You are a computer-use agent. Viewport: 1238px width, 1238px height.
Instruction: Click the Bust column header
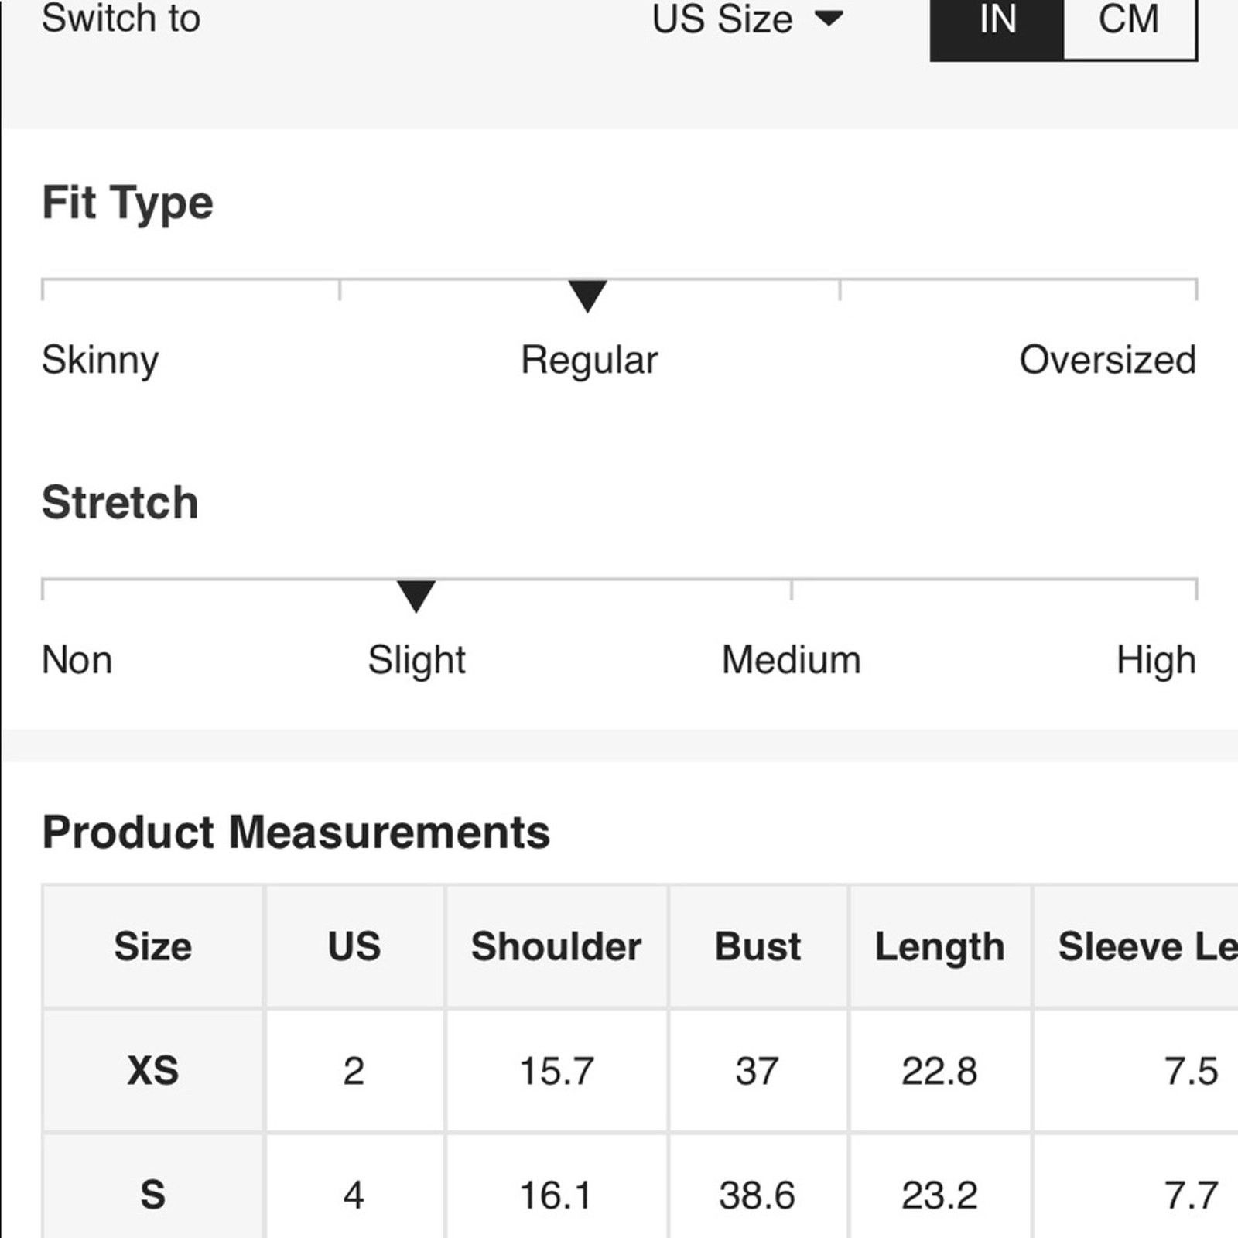point(758,946)
